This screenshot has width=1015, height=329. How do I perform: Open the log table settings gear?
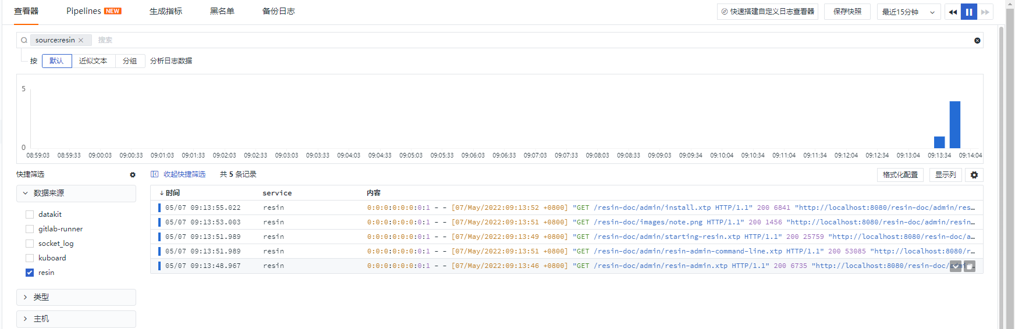[974, 175]
